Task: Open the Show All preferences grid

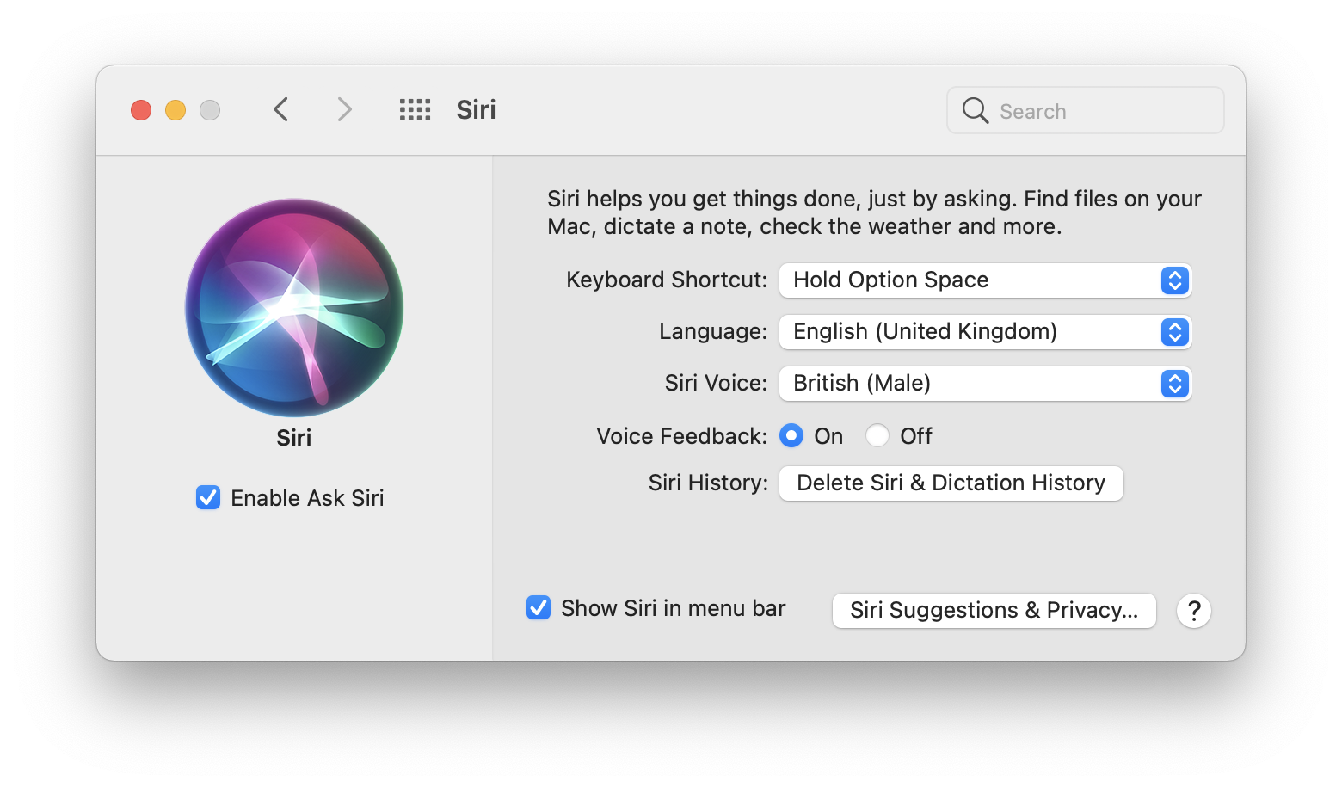Action: click(415, 109)
